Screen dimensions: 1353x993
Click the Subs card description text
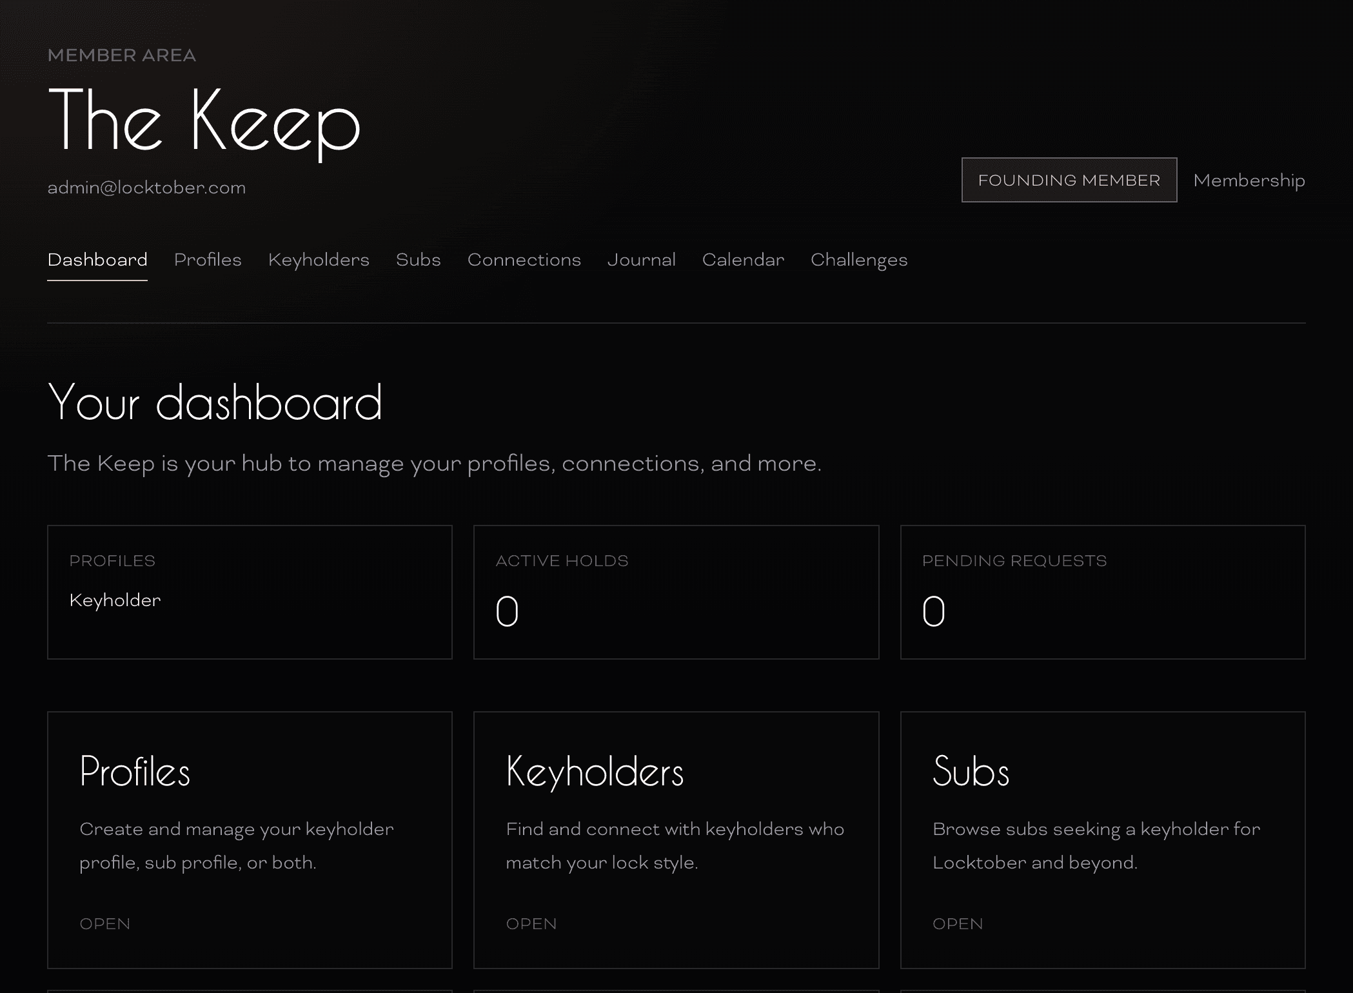click(1096, 846)
